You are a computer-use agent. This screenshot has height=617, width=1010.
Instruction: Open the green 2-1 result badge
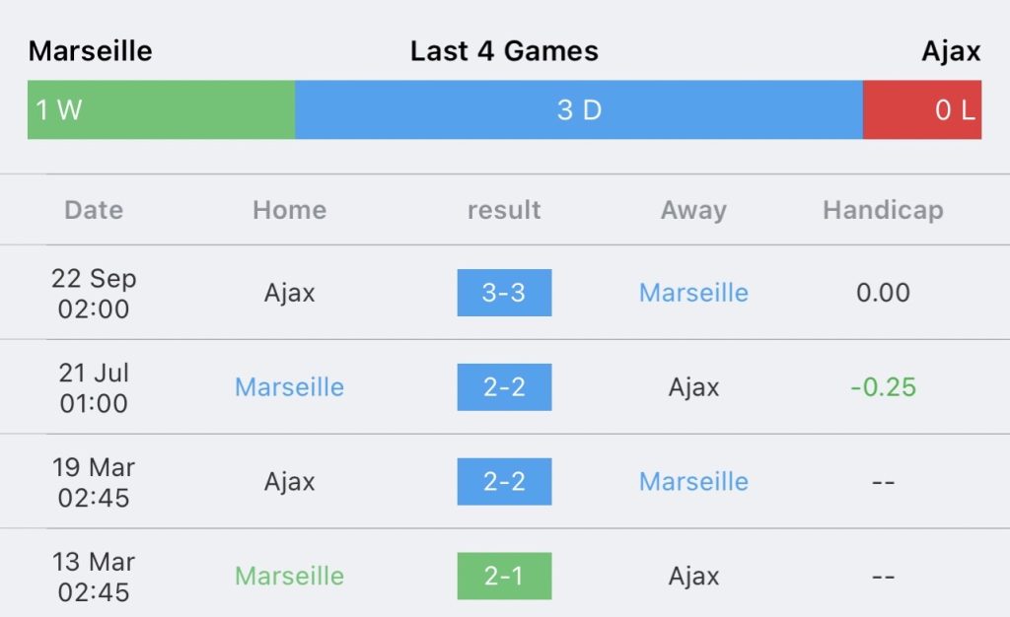(x=504, y=576)
